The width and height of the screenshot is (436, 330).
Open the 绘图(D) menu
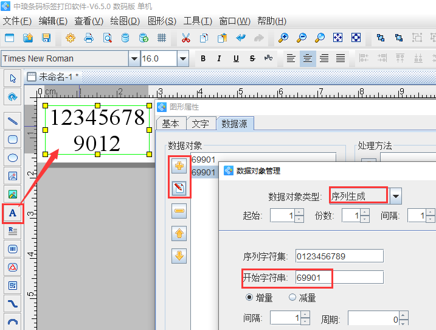click(125, 21)
